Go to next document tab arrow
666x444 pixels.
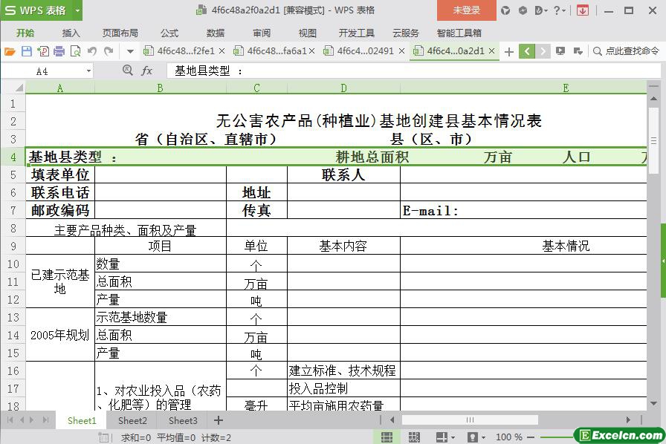click(543, 51)
